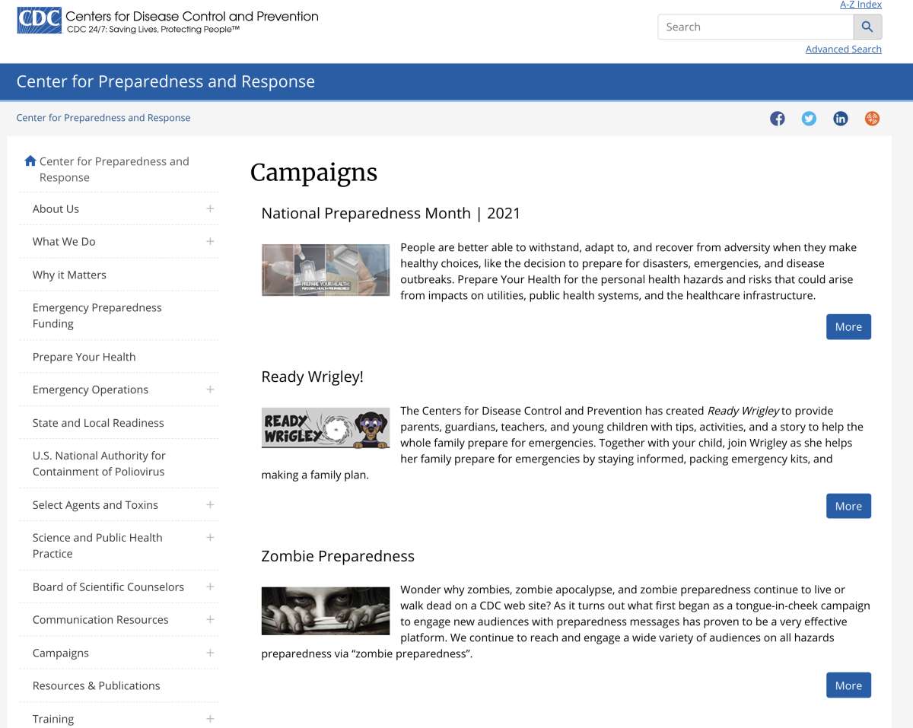913x728 pixels.
Task: Expand Board of Scientific Counselors submenu
Action: click(x=210, y=587)
